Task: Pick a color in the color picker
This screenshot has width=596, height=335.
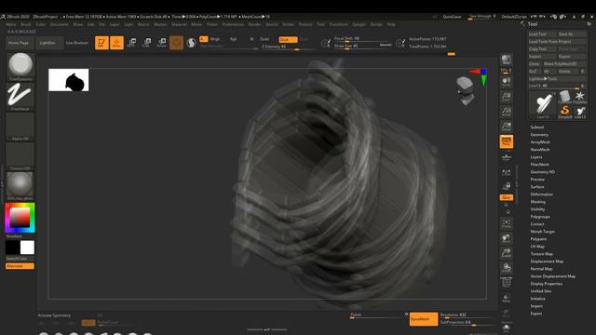Action: [x=20, y=218]
